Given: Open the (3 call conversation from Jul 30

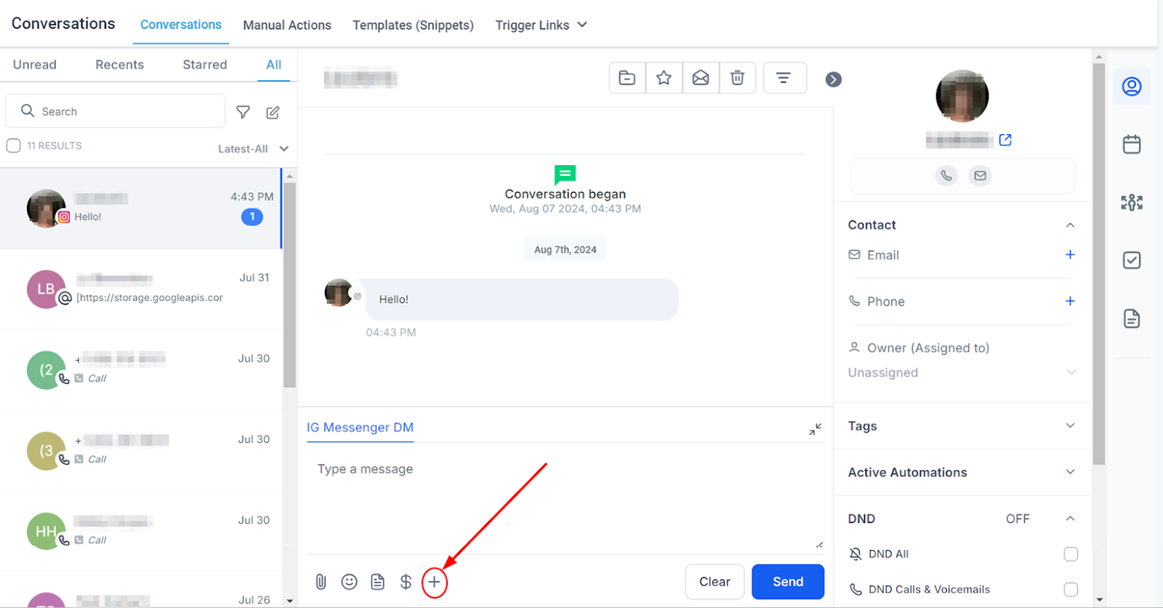Looking at the screenshot, I should click(141, 451).
